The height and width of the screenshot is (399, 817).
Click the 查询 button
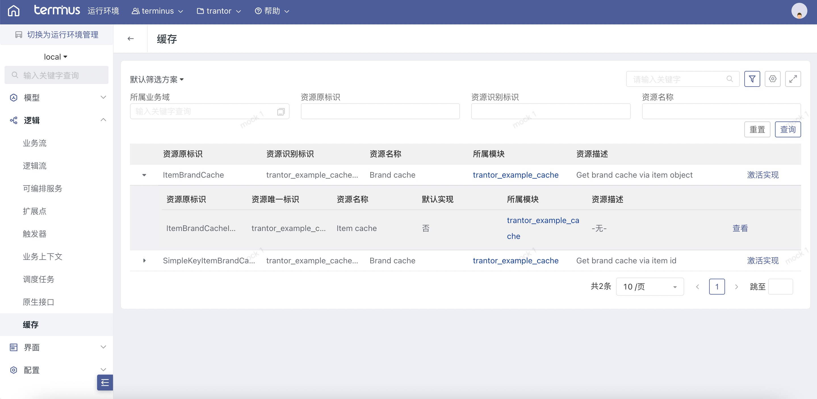point(787,129)
